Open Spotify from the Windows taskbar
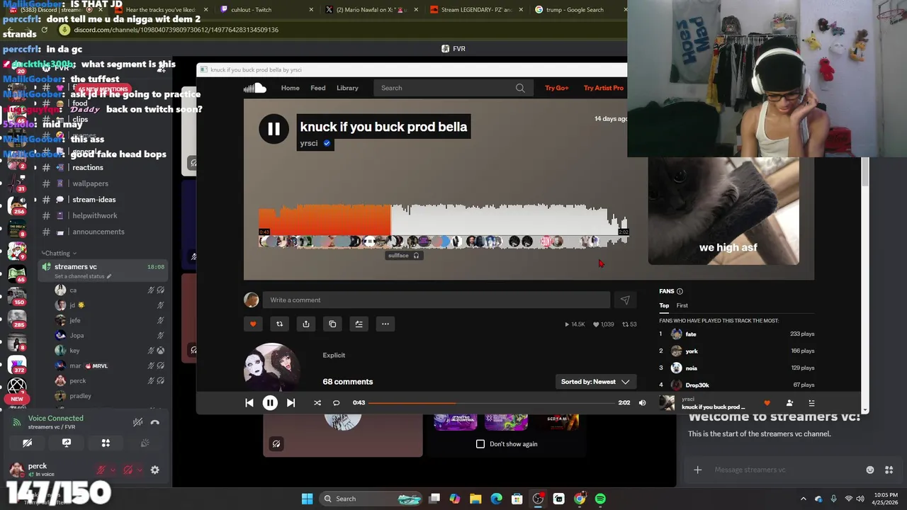Viewport: 907px width, 510px height. pyautogui.click(x=600, y=499)
